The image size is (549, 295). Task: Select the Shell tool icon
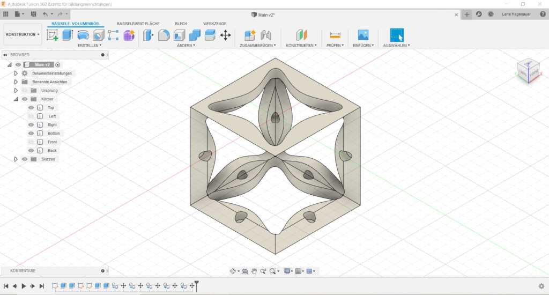click(179, 35)
